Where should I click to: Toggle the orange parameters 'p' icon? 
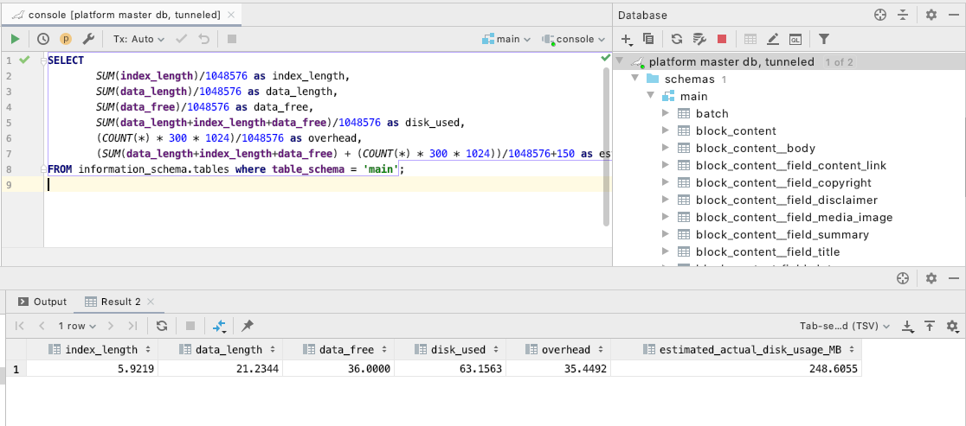66,39
